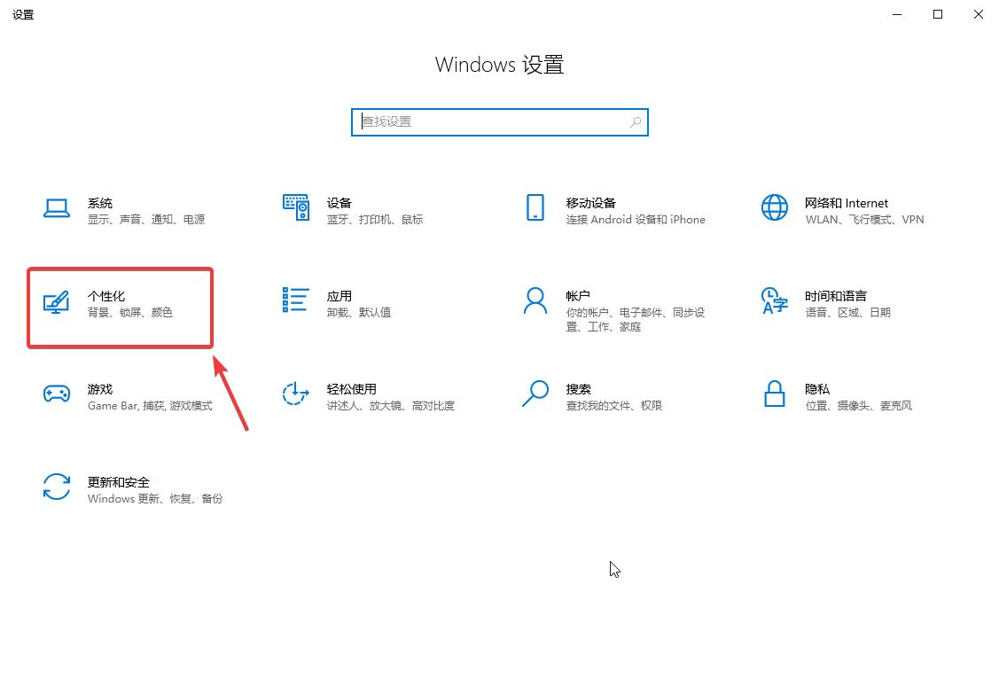Viewport: 999px width, 694px height.
Task: Open 网络和 Internet settings title
Action: (x=846, y=203)
